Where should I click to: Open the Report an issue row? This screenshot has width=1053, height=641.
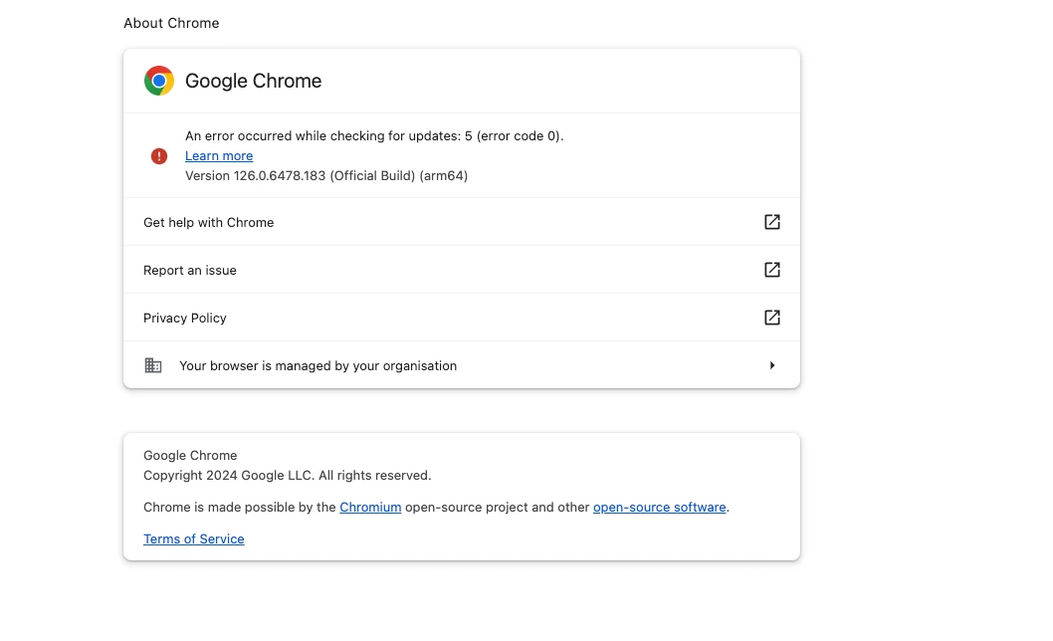(462, 270)
